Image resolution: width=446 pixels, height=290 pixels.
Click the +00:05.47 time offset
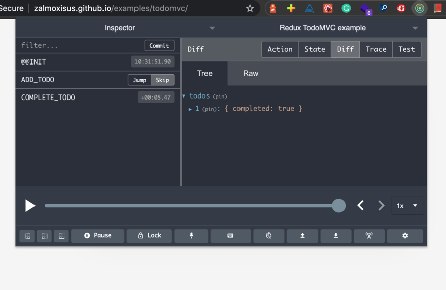[156, 98]
